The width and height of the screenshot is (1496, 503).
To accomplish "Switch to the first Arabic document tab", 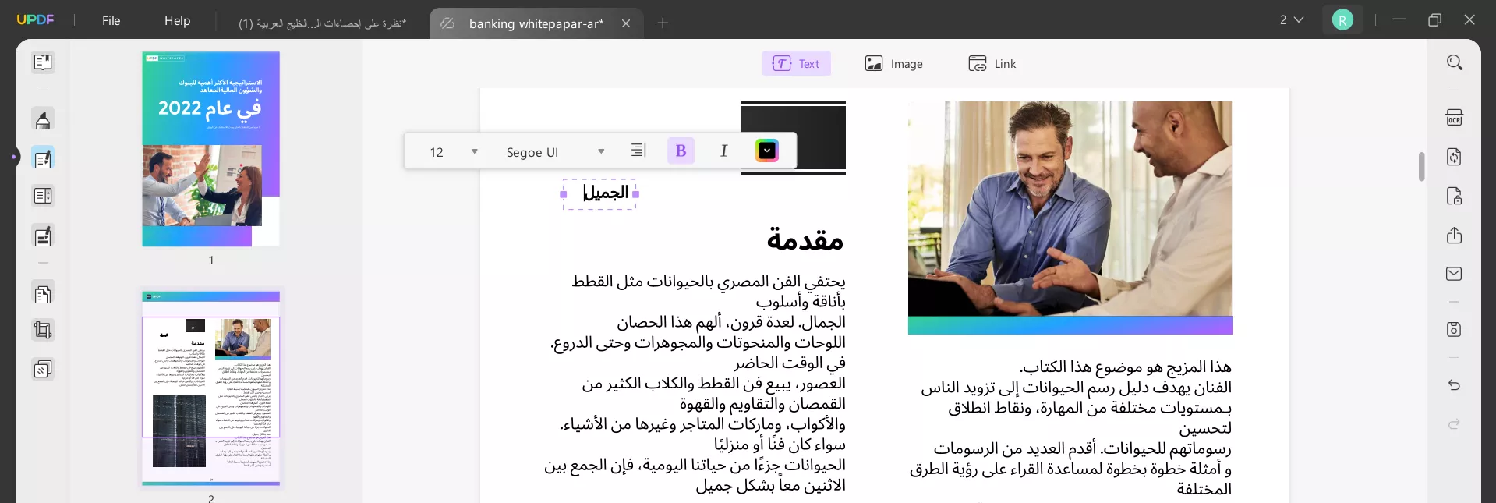I will pos(322,23).
